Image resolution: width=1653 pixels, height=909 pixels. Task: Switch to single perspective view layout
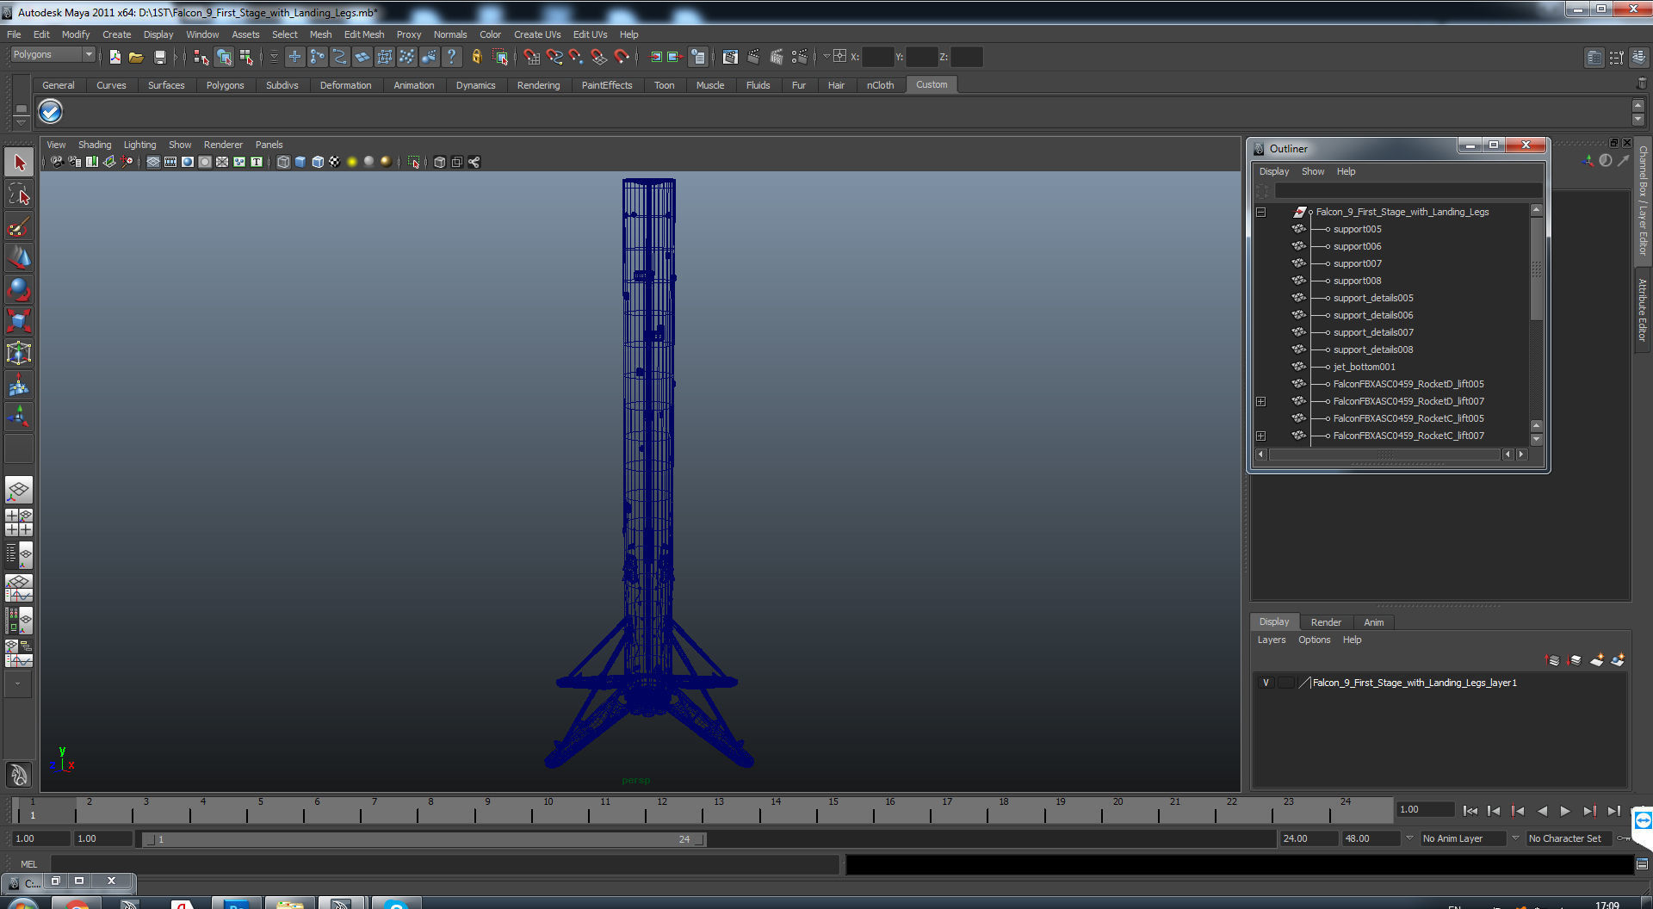(19, 491)
